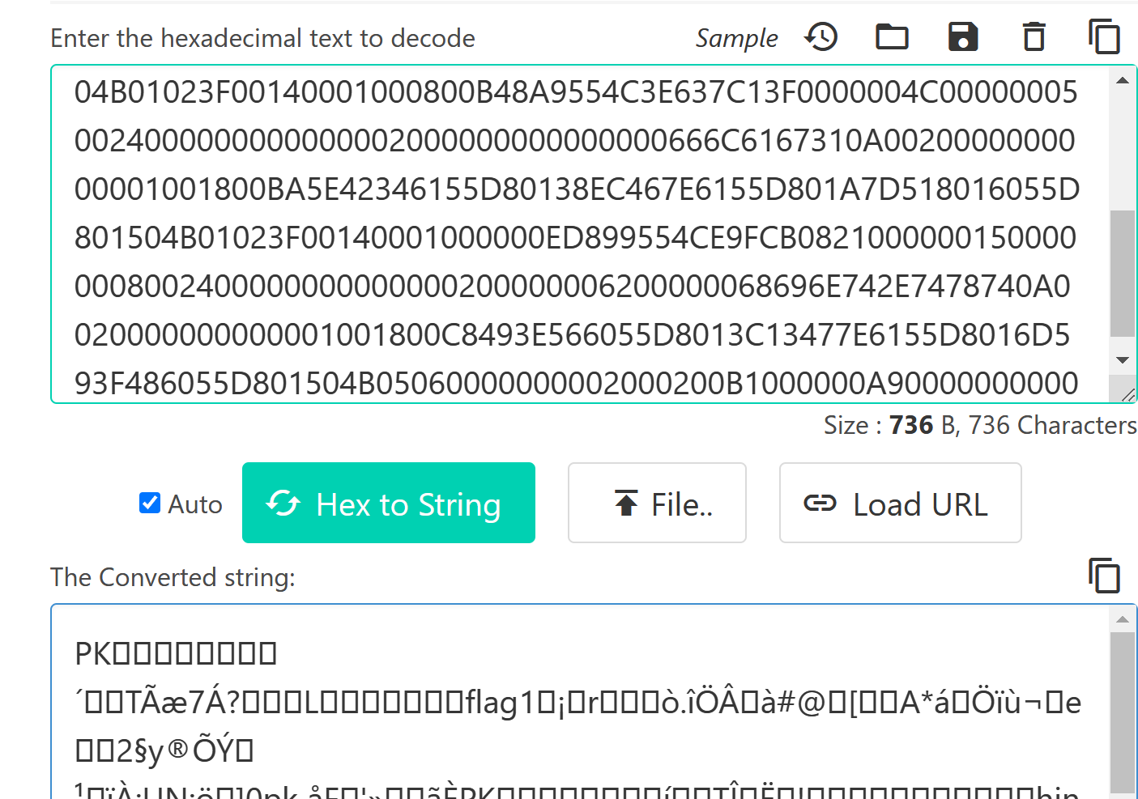This screenshot has height=799, width=1138.
Task: Click the Load URL button
Action: [x=900, y=503]
